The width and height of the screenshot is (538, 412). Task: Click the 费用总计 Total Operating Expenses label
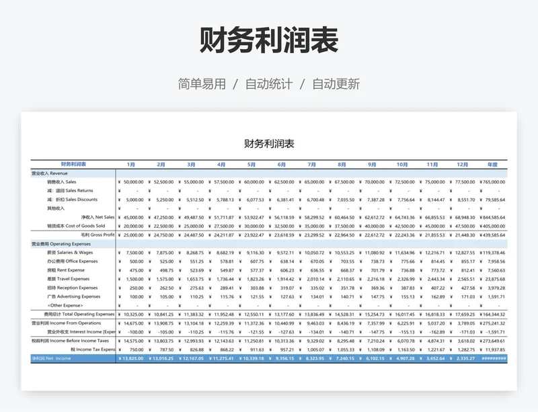pos(79,315)
